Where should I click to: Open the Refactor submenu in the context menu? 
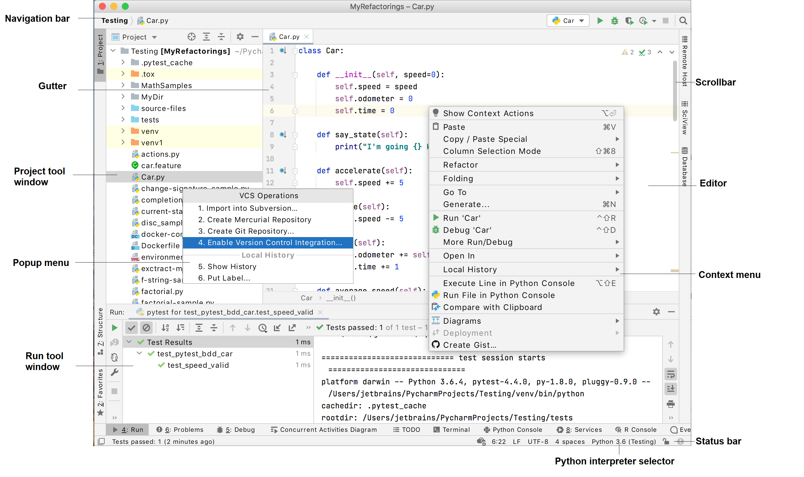tap(526, 164)
